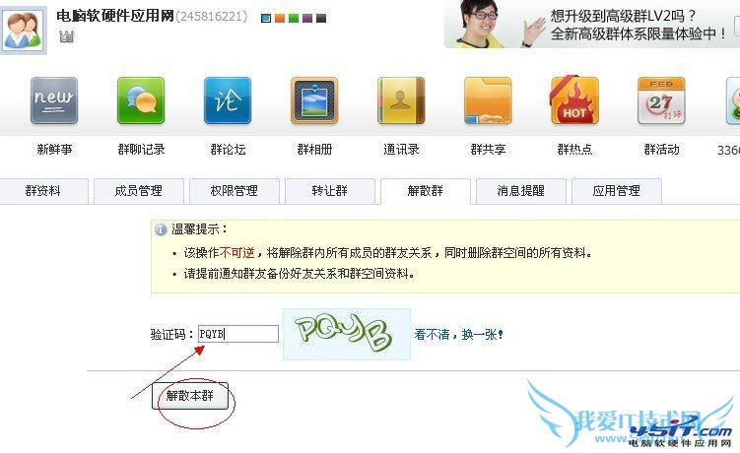Switch to the 群资料 tab
The image size is (740, 453).
click(x=43, y=191)
